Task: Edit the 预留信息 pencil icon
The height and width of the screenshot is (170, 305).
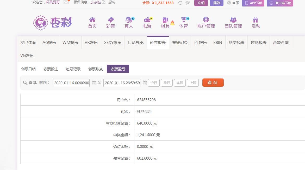Action: (x=104, y=2)
